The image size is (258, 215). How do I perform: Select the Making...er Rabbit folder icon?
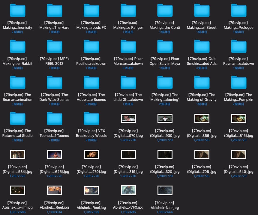(x=18, y=47)
